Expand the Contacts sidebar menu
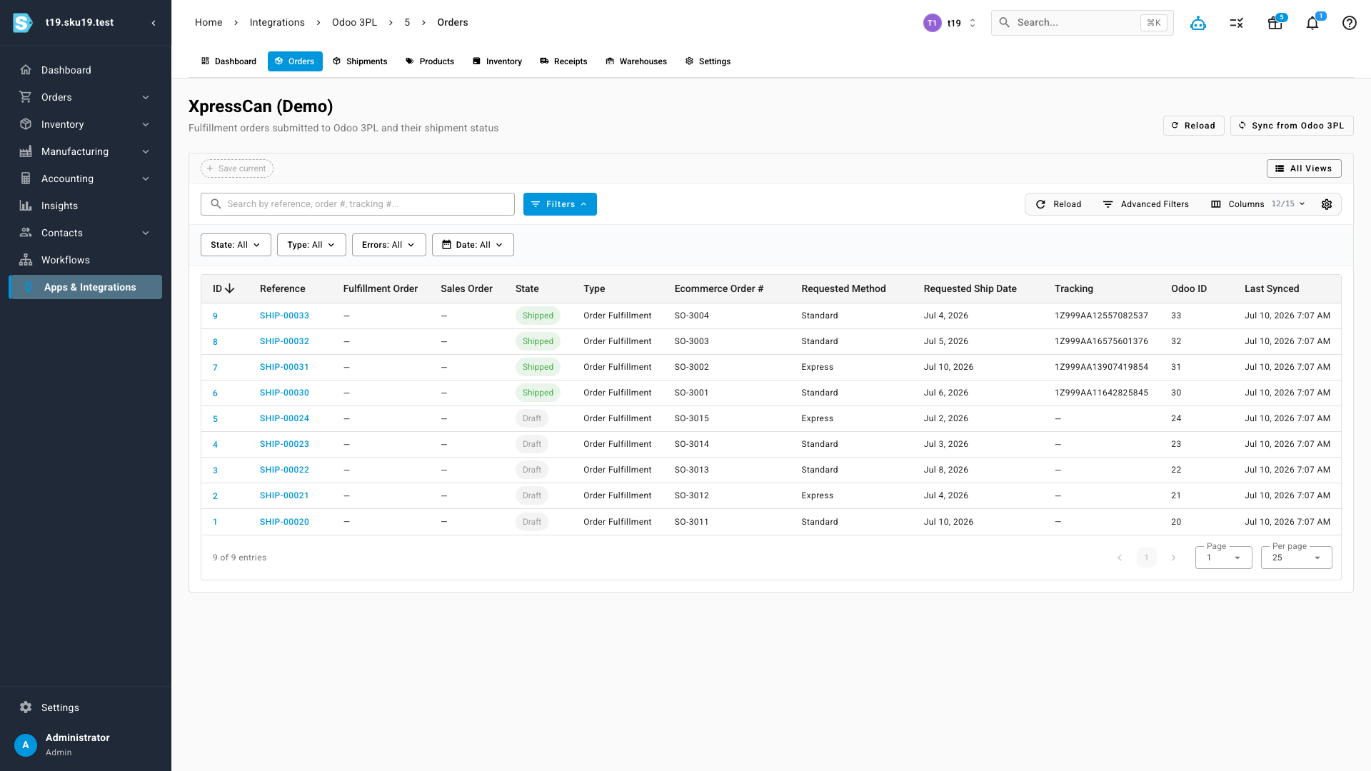 tap(146, 233)
